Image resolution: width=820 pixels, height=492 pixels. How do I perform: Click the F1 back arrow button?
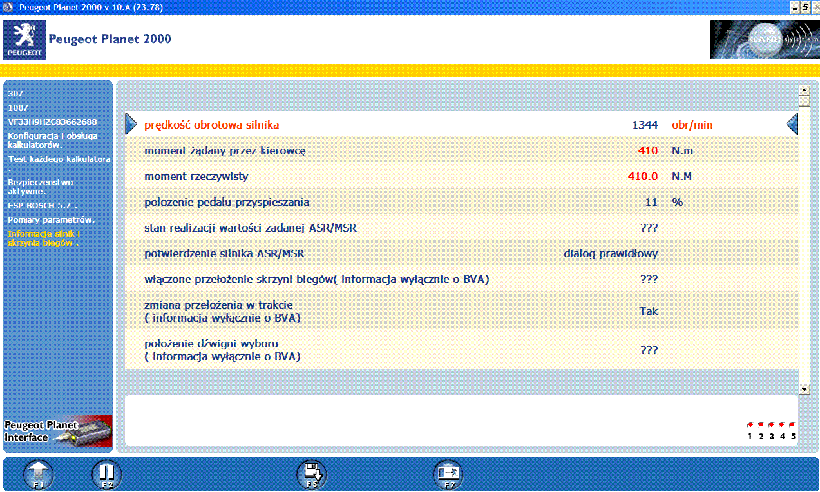[39, 476]
